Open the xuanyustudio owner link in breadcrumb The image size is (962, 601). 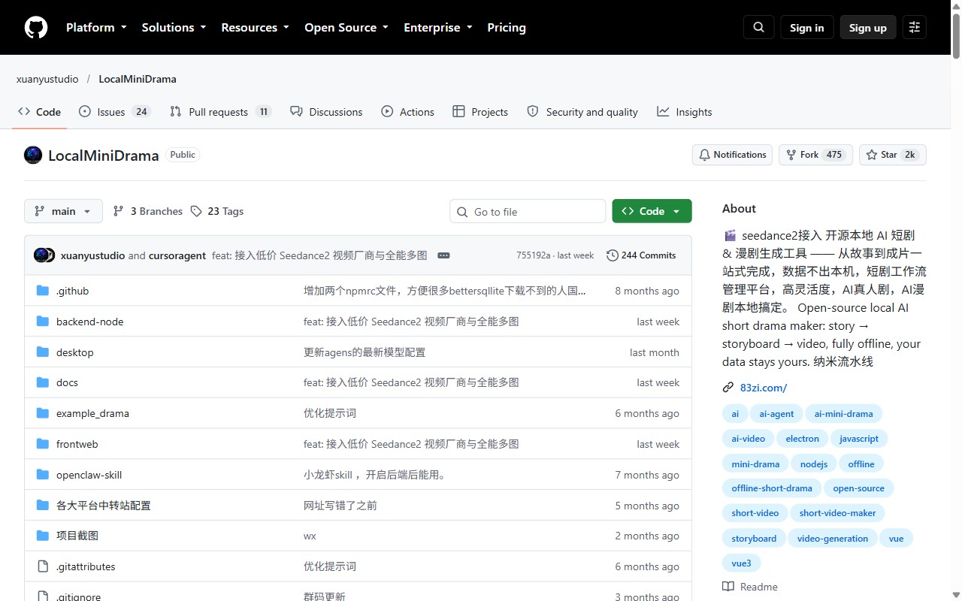pyautogui.click(x=47, y=79)
